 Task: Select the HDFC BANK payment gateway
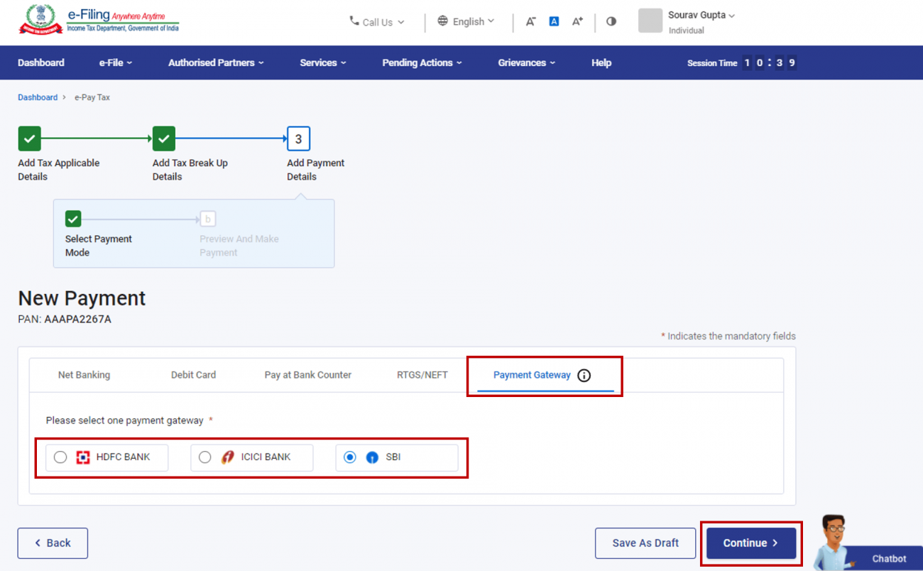point(60,457)
